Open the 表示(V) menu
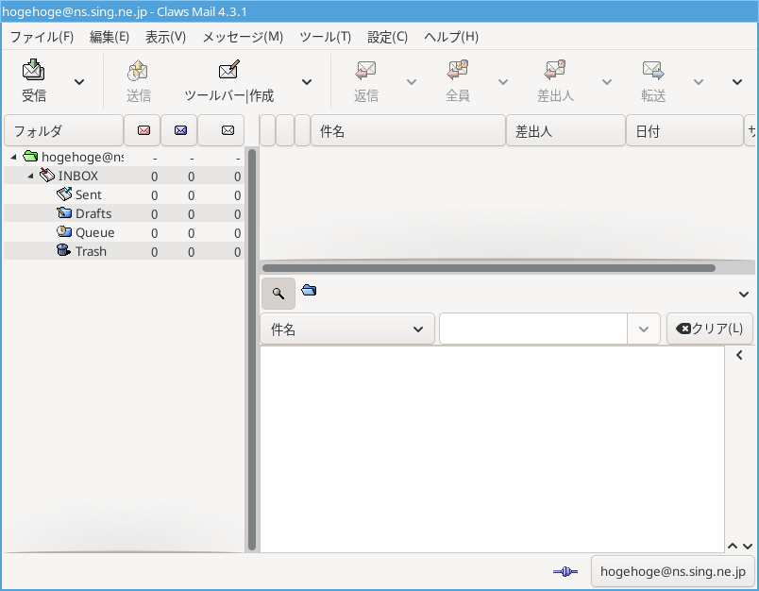This screenshot has width=759, height=591. click(x=165, y=37)
